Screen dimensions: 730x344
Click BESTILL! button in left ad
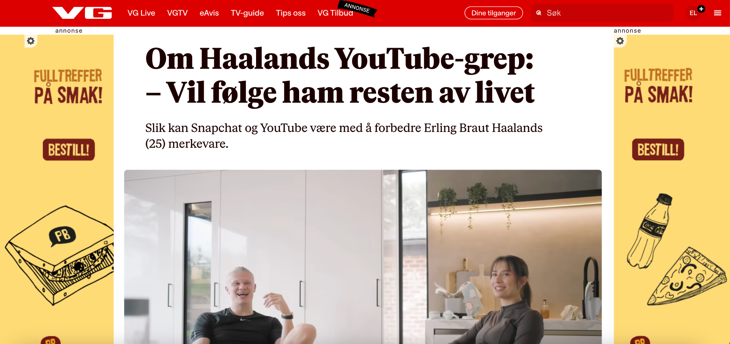click(69, 150)
